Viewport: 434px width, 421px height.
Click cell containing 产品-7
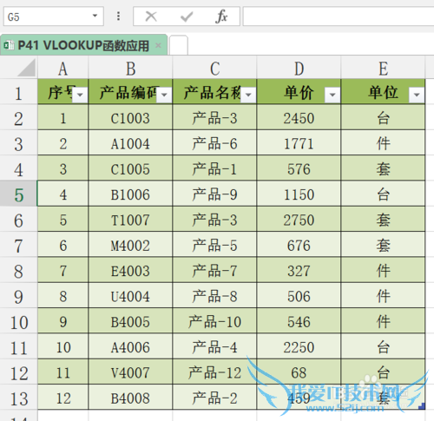(214, 271)
